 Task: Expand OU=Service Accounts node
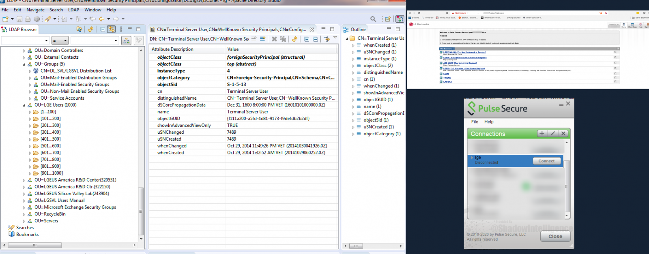(30, 98)
